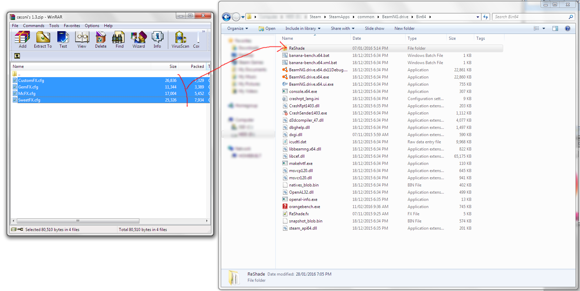This screenshot has width=580, height=291.
Task: Click the ReShade.fx file icon
Action: pos(285,214)
